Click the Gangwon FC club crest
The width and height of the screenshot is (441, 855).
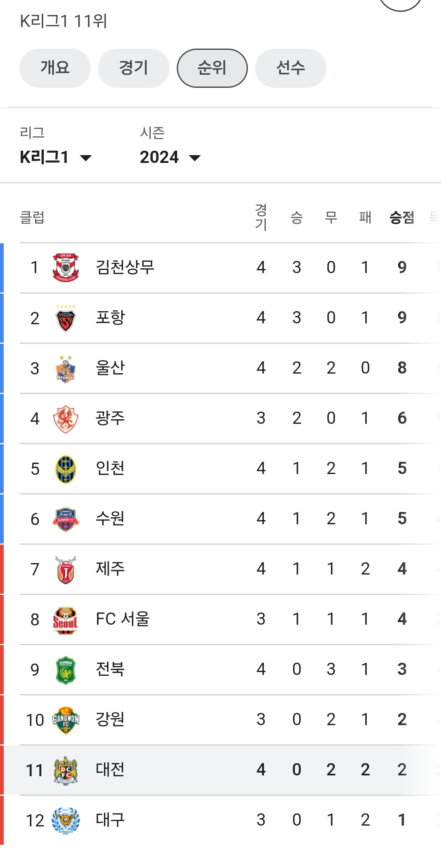pos(66,720)
